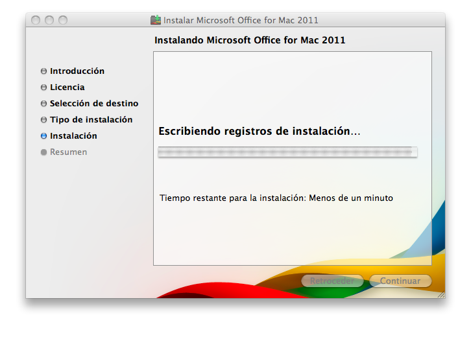Click the installation progress bar
The image size is (471, 337).
click(x=287, y=152)
